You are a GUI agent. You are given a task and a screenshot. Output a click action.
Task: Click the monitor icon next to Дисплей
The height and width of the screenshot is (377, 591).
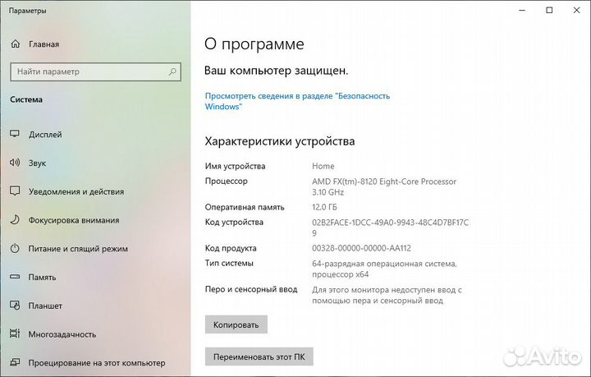[x=15, y=134]
